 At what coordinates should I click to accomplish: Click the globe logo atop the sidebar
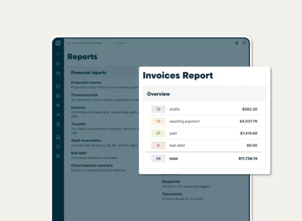coord(58,43)
